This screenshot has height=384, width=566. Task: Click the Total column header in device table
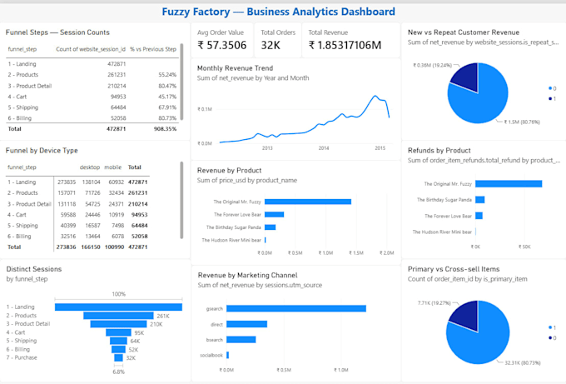134,167
